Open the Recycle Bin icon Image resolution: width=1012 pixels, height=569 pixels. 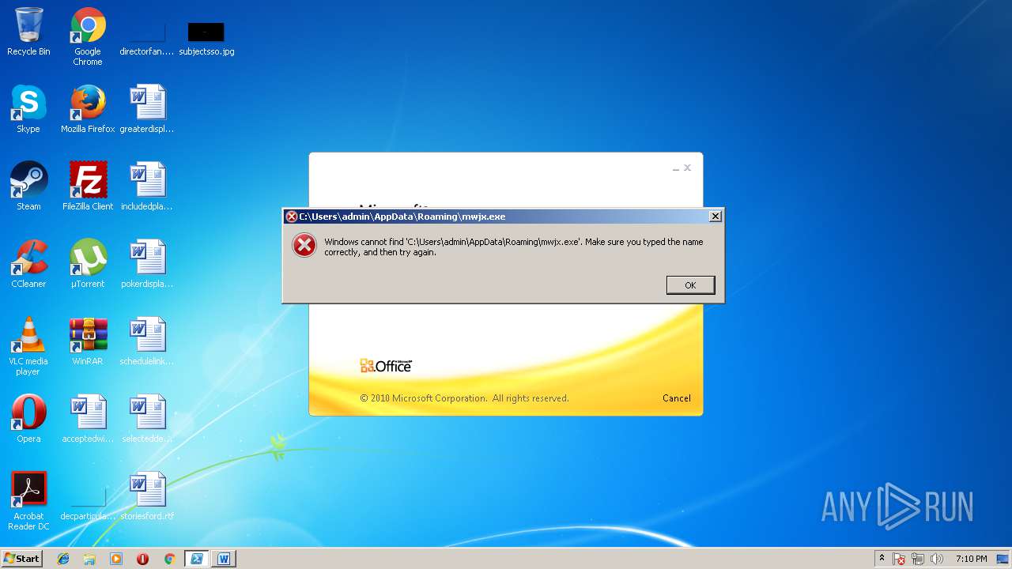[28, 32]
